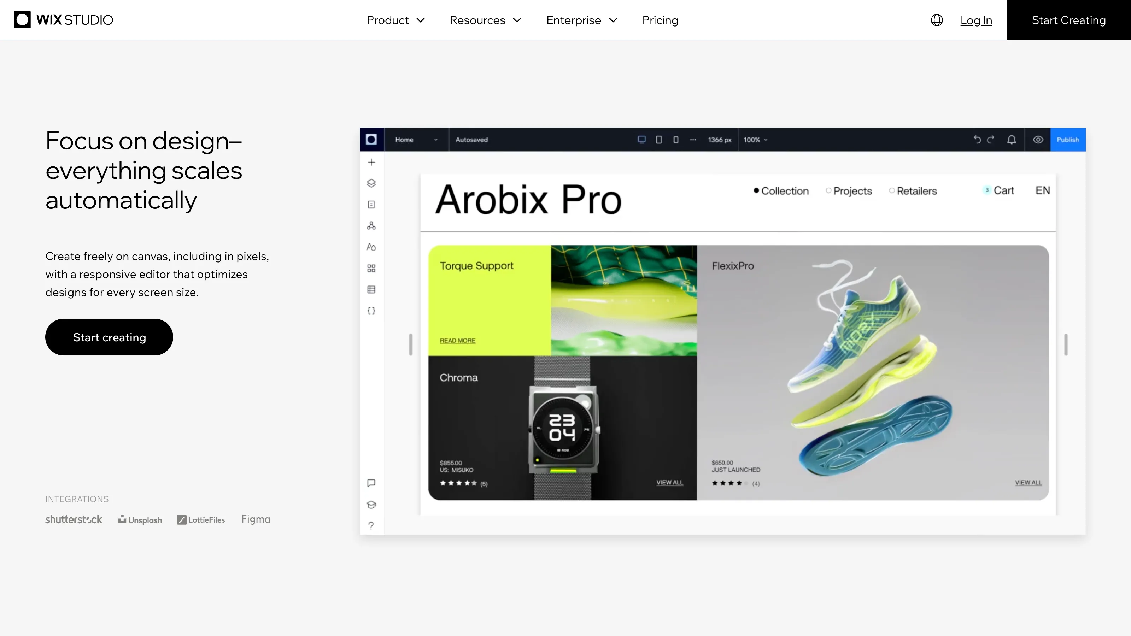Select the Add Elements plus icon
Screen dimensions: 1131x636
[371, 162]
